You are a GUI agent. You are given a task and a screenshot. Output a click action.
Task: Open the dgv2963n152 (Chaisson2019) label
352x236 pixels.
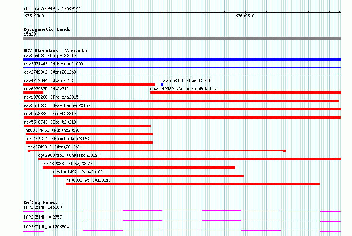[x=69, y=155]
